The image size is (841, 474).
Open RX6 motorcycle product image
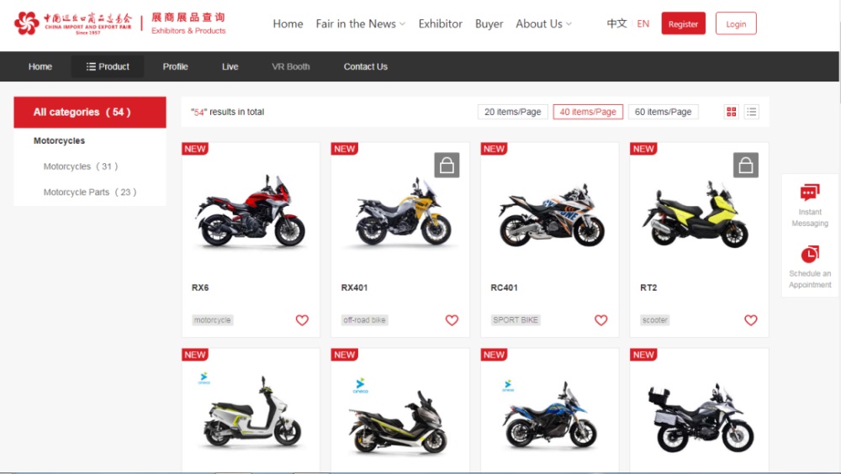coord(251,212)
